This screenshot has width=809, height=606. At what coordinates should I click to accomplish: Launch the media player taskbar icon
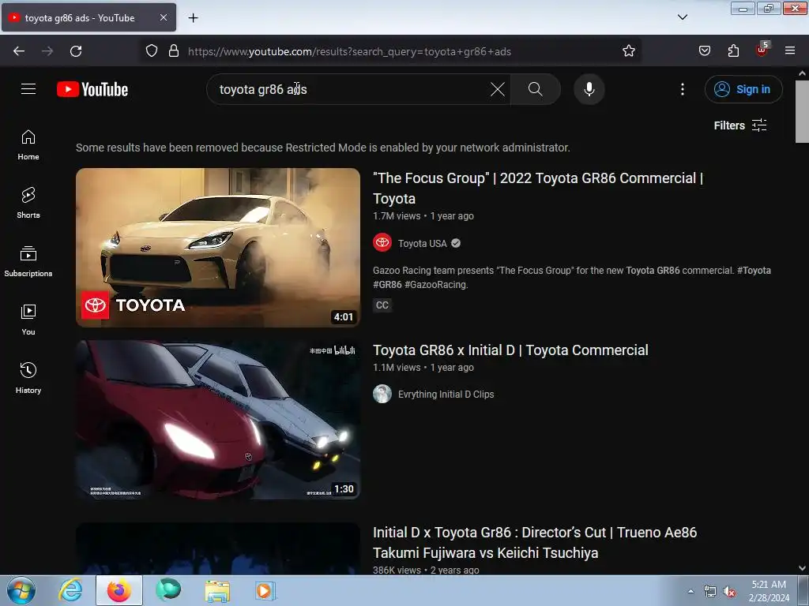tap(265, 590)
